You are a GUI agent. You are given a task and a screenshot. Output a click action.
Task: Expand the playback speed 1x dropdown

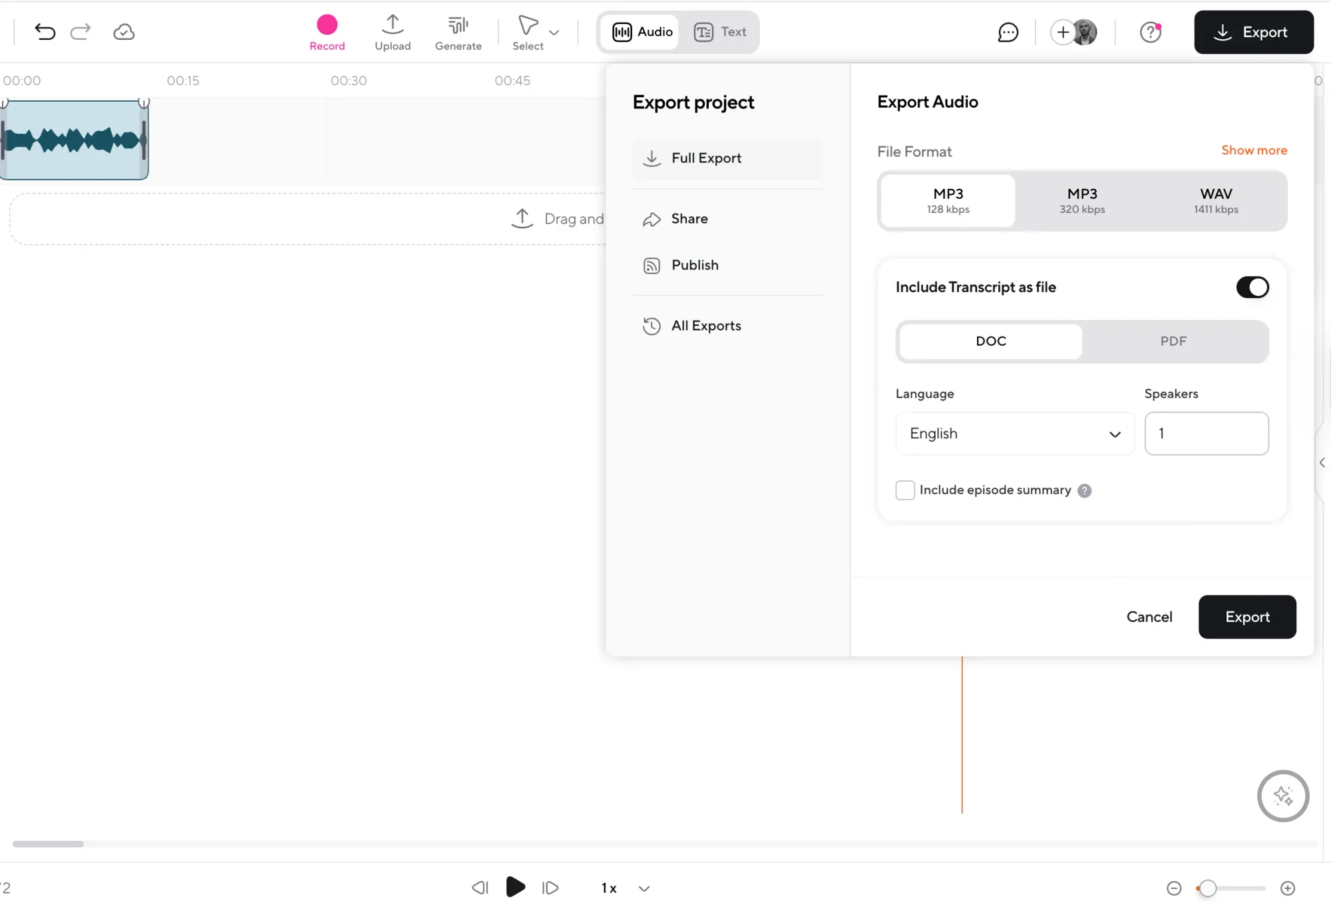coord(644,888)
